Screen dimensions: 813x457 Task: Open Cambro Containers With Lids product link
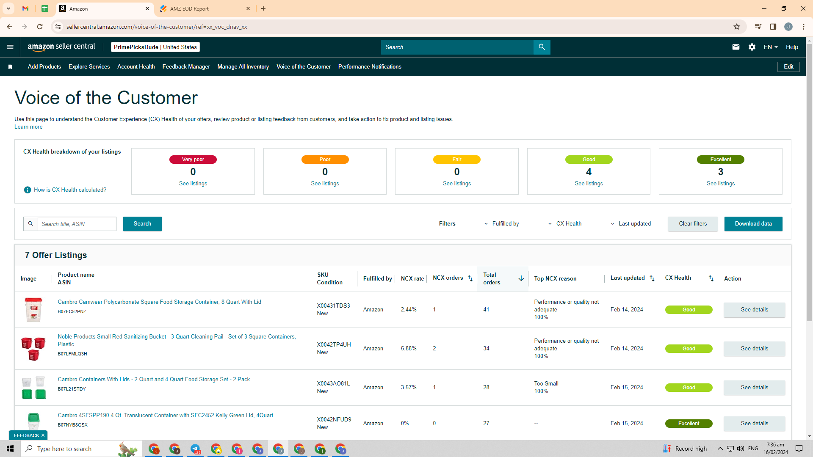coord(154,380)
